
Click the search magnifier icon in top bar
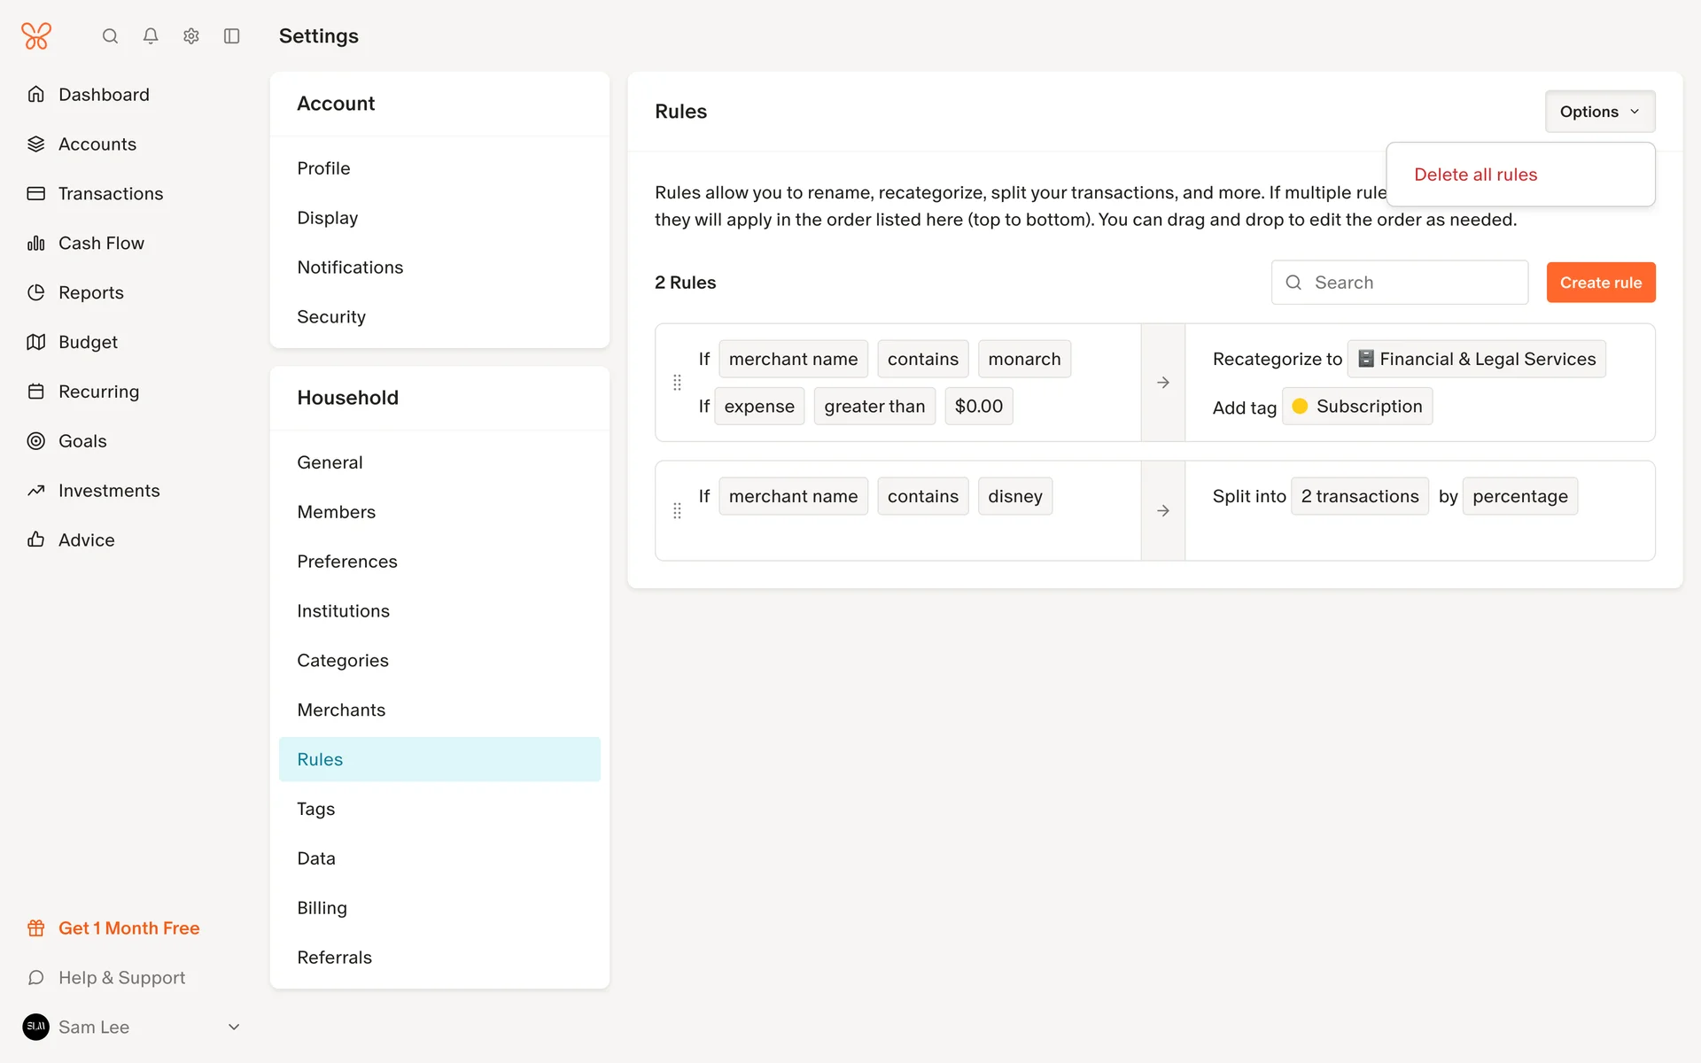pos(110,36)
